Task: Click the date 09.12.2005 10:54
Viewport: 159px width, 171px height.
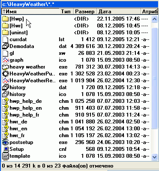Action: 118,149
